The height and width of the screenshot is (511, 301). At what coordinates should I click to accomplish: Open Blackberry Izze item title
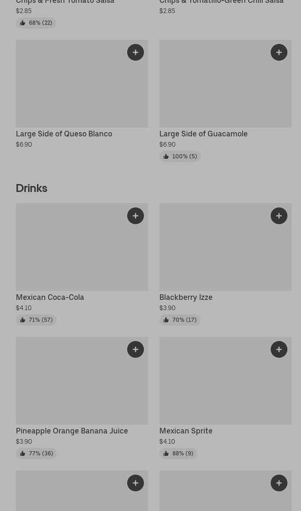(x=186, y=297)
